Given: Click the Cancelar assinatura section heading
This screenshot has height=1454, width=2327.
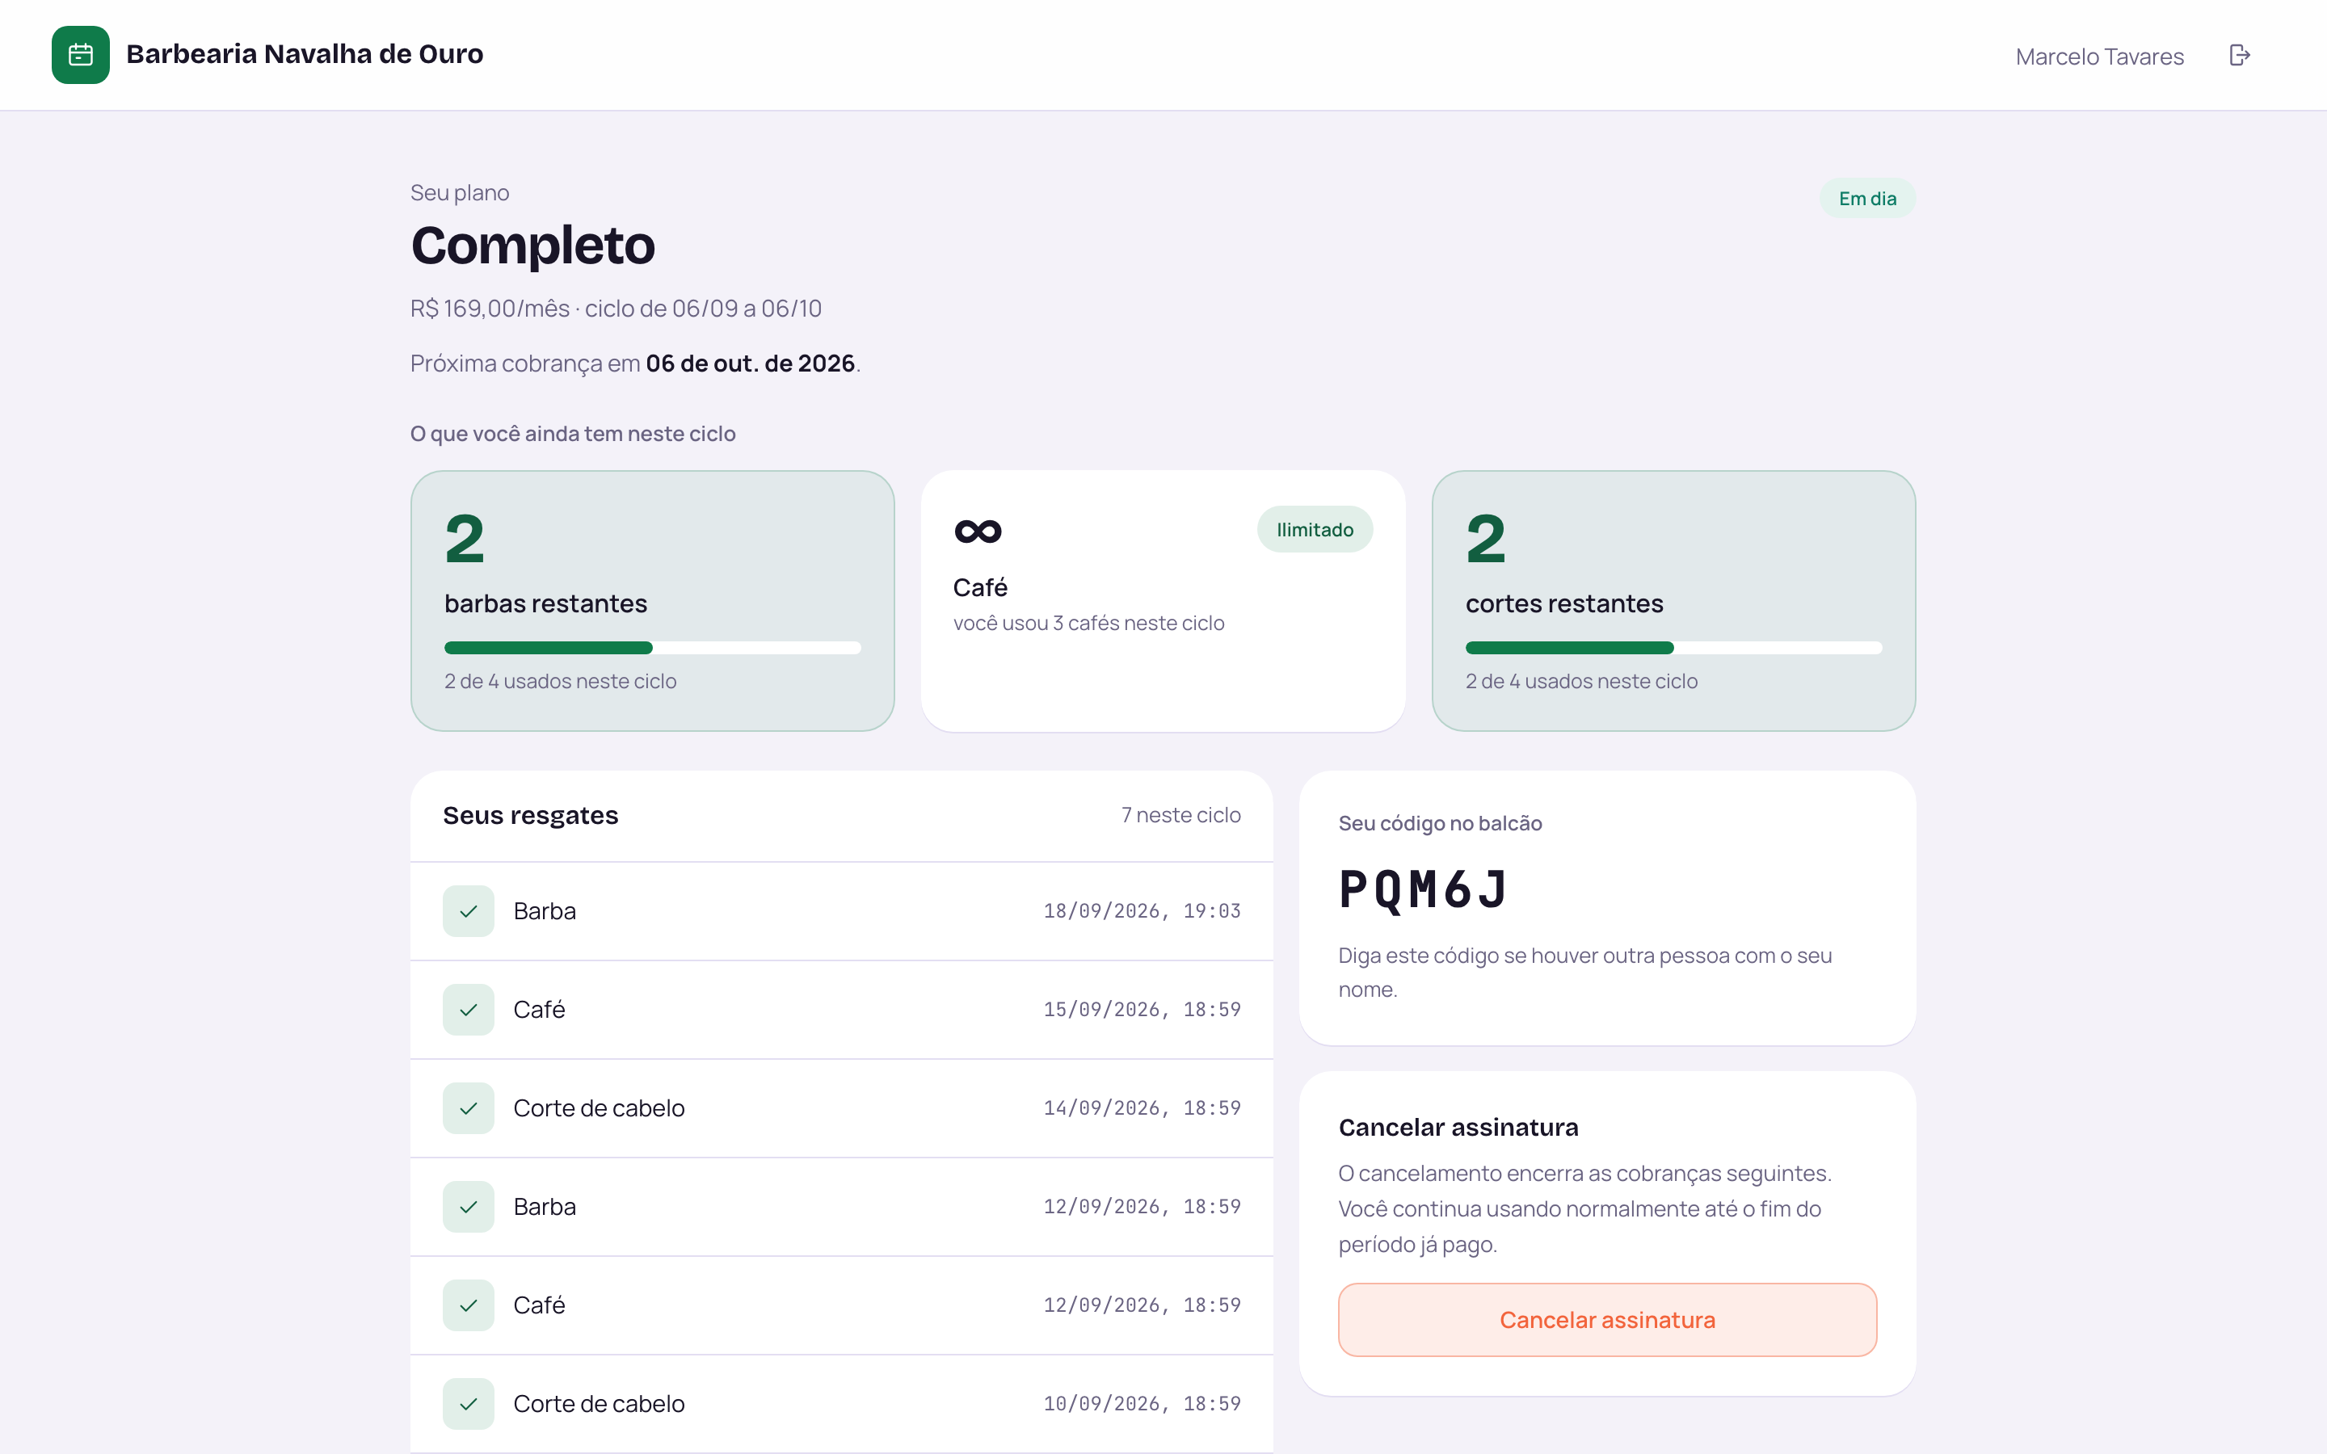Looking at the screenshot, I should coord(1458,1127).
